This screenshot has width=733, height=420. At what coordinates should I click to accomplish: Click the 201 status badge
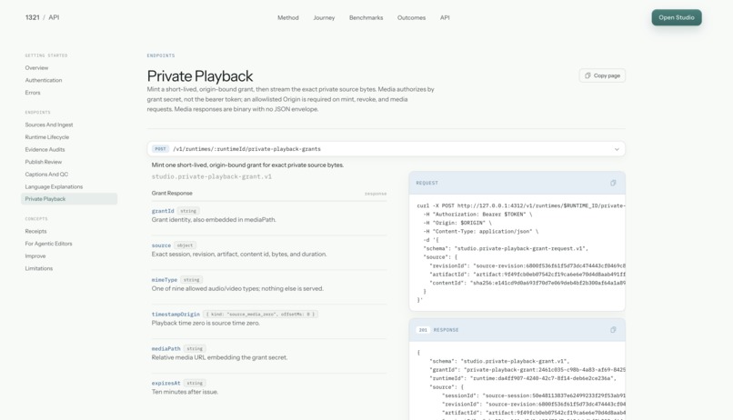423,330
